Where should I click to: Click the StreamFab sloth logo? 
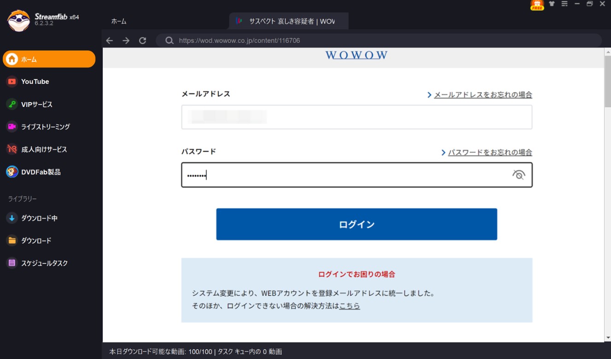click(19, 20)
